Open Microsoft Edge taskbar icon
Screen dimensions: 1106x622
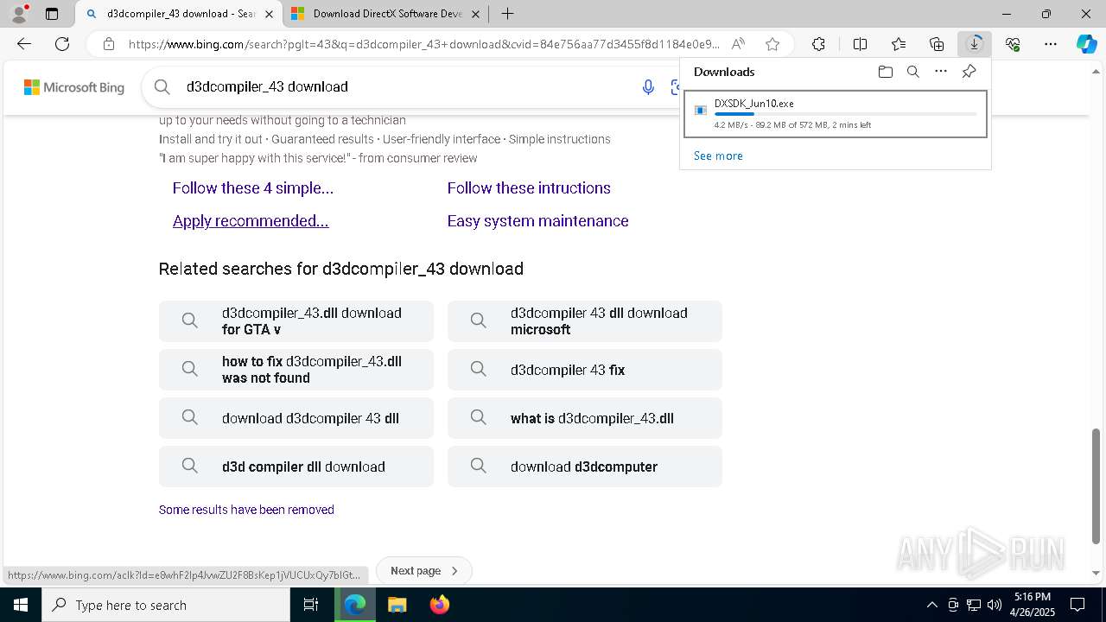pyautogui.click(x=355, y=605)
